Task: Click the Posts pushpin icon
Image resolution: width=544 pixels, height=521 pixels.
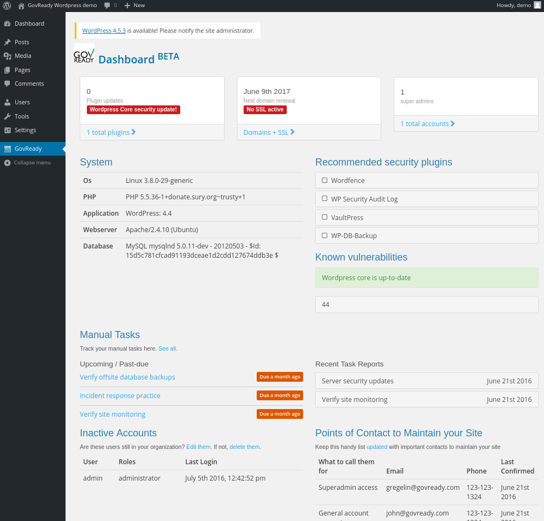Action: click(x=7, y=42)
